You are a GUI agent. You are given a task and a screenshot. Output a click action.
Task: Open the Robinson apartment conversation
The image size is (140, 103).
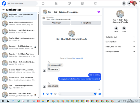click(19, 31)
